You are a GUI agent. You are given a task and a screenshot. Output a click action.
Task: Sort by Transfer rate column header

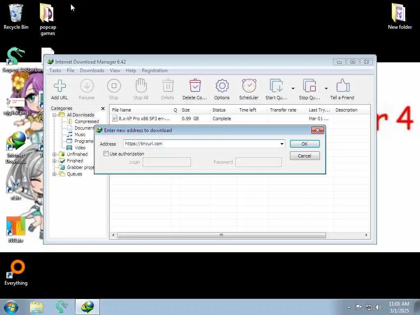coord(288,110)
